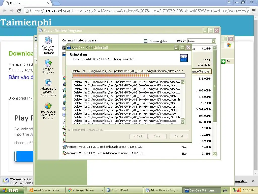Reload the page in Chrome
This screenshot has width=258, height=194.
coord(19,11)
